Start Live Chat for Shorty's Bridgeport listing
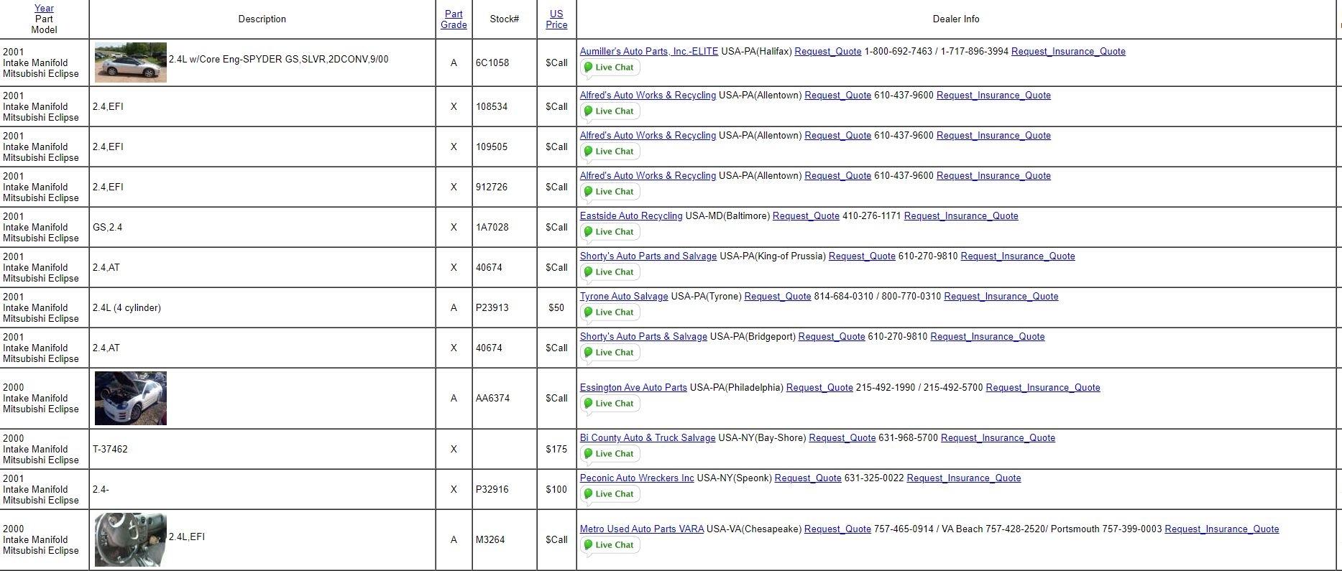The image size is (1342, 571). tap(610, 353)
